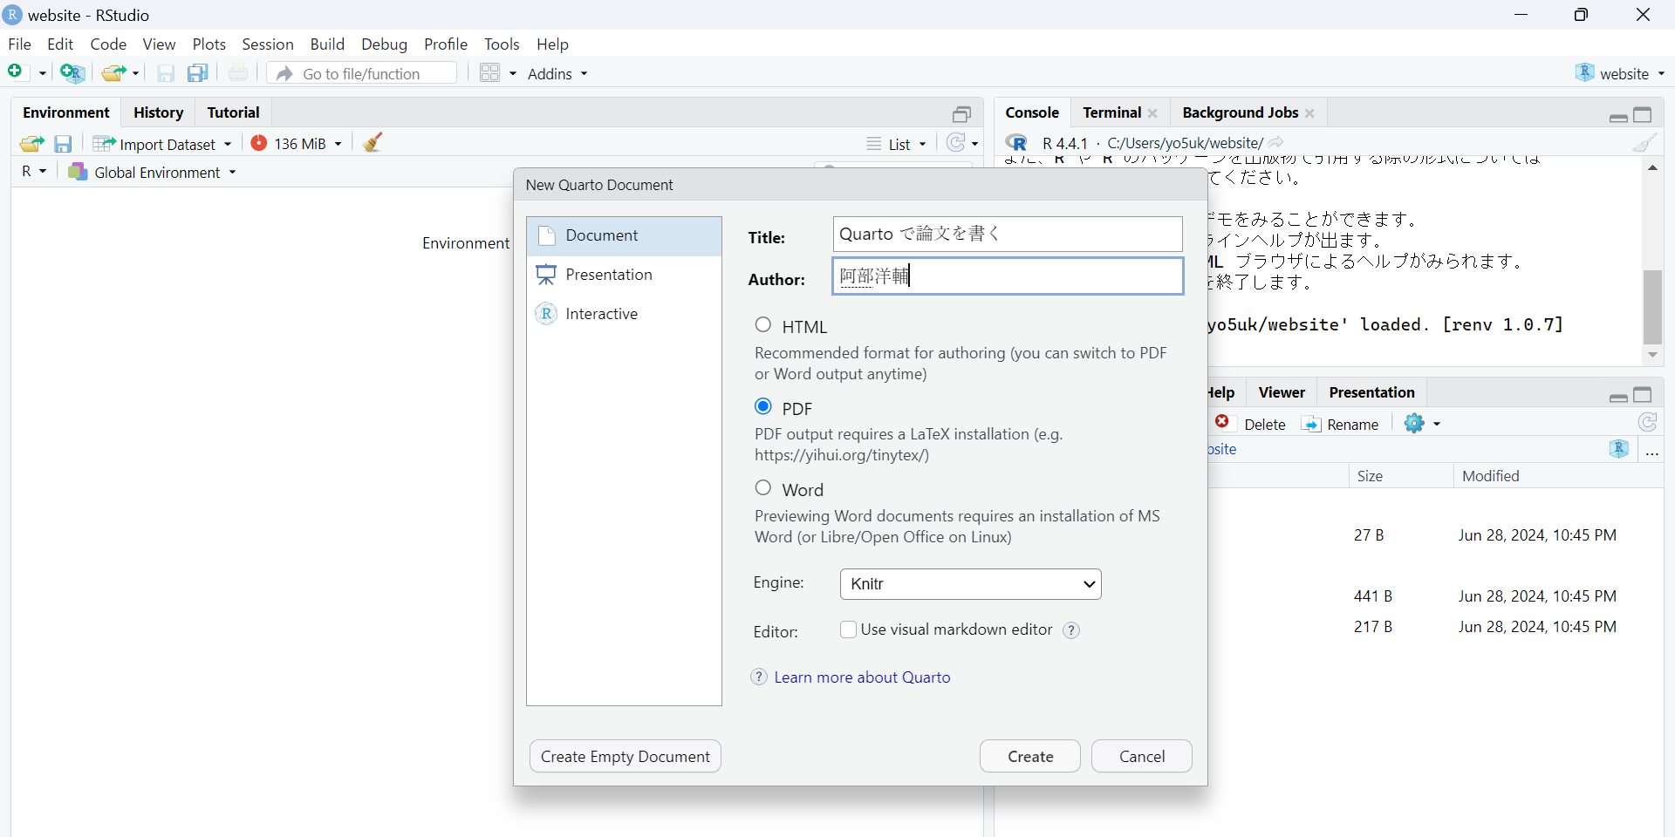The image size is (1675, 837).
Task: Click the broom icon to clear environment
Action: (373, 143)
